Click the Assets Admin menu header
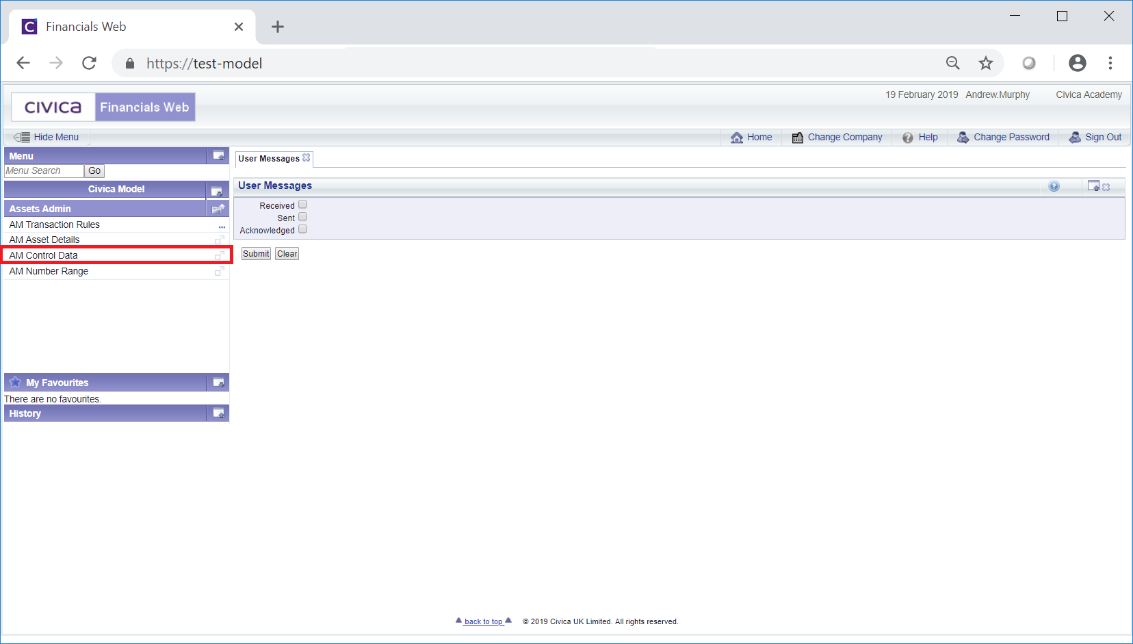Screen dimensions: 1133x644 point(105,209)
